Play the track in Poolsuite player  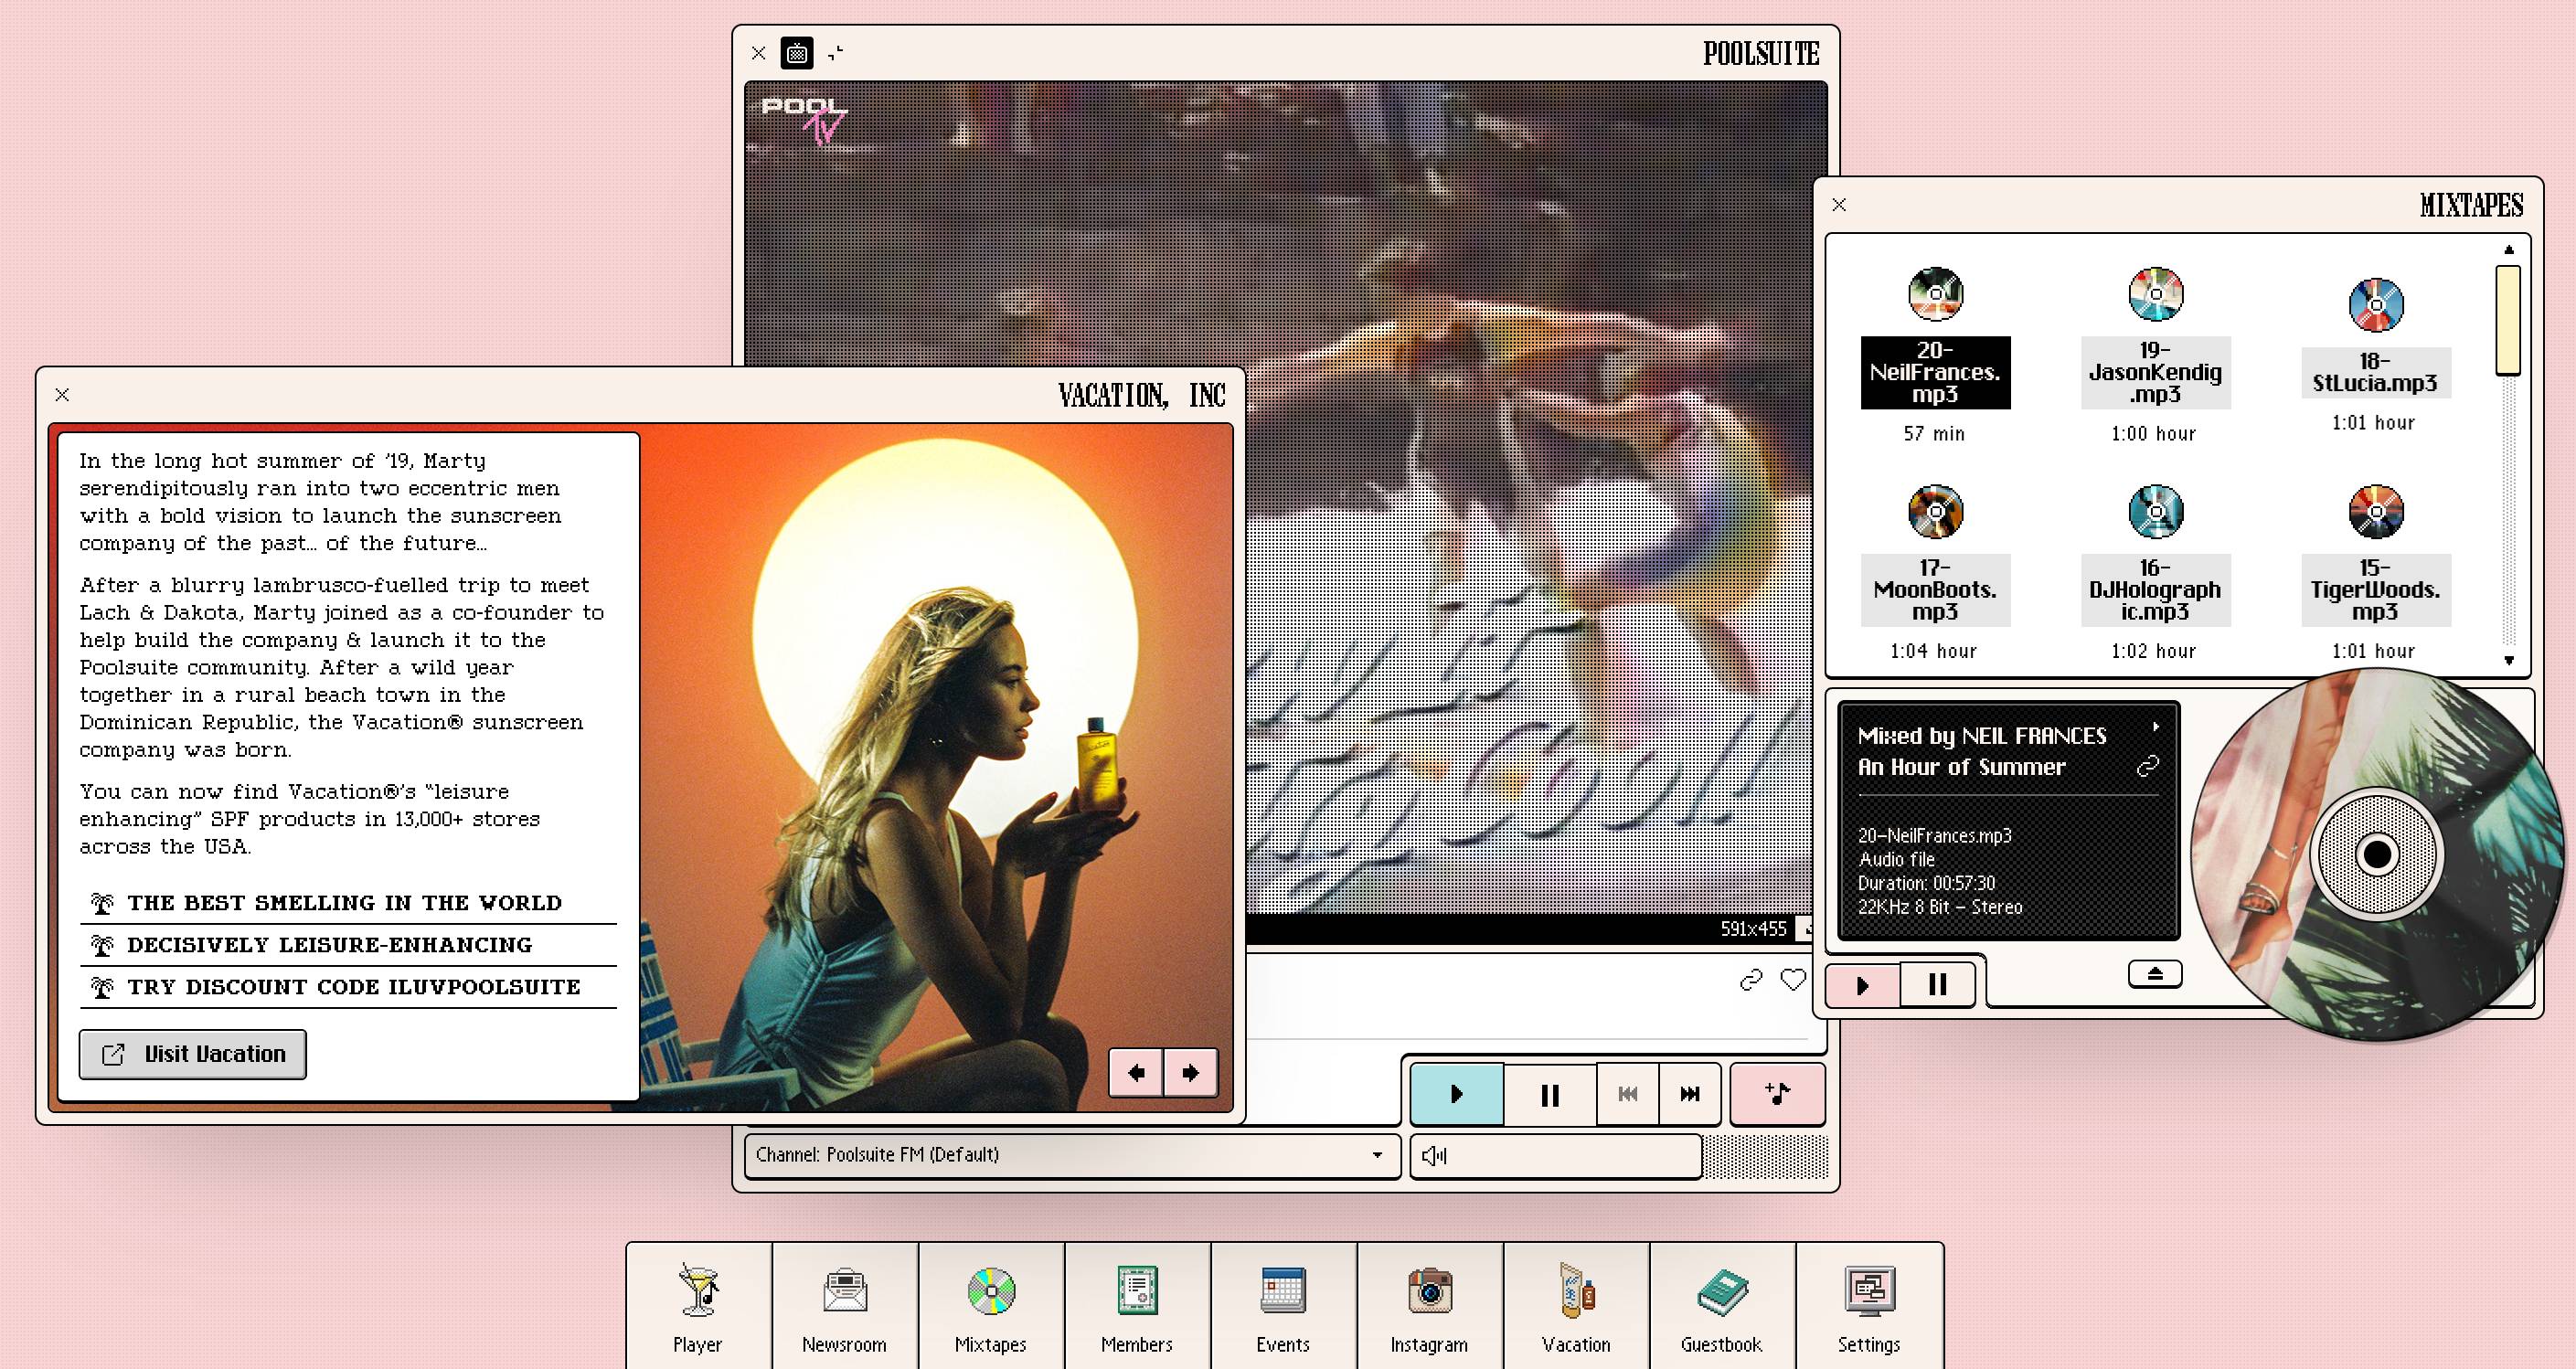[1456, 1094]
